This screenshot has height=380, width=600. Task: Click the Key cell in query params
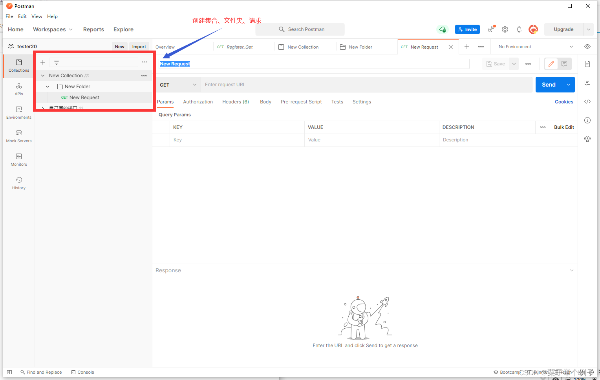pos(237,140)
